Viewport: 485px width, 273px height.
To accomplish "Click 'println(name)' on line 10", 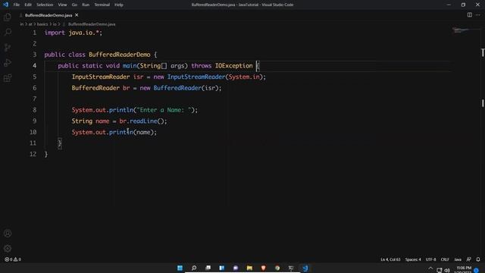I will 131,132.
